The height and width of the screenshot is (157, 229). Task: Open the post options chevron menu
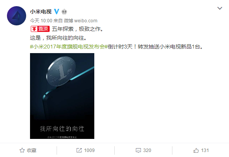pyautogui.click(x=220, y=8)
